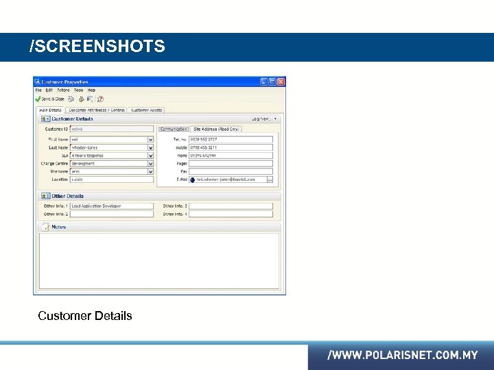Click the Customer ID field
Viewport: 494px width, 370px height.
[x=112, y=129]
